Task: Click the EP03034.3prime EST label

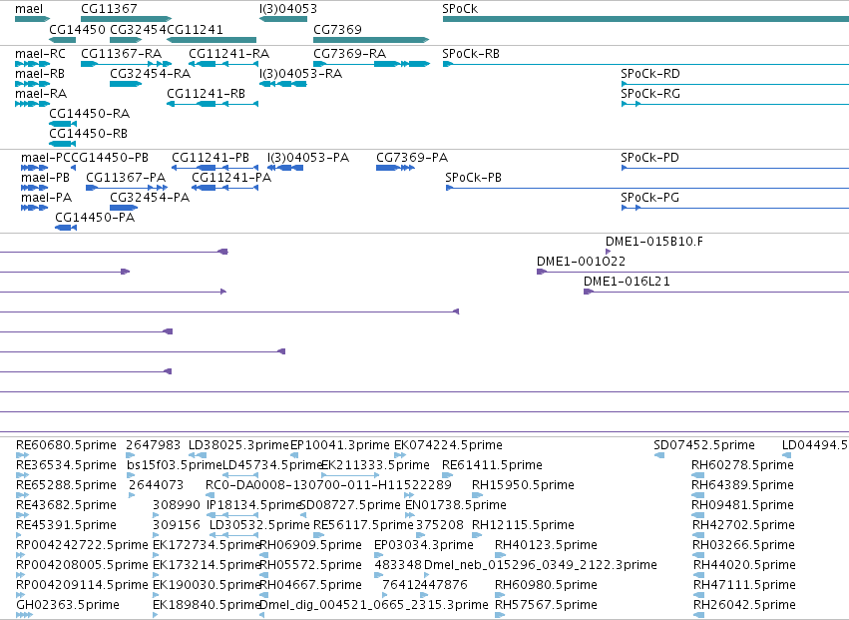Action: click(x=423, y=545)
